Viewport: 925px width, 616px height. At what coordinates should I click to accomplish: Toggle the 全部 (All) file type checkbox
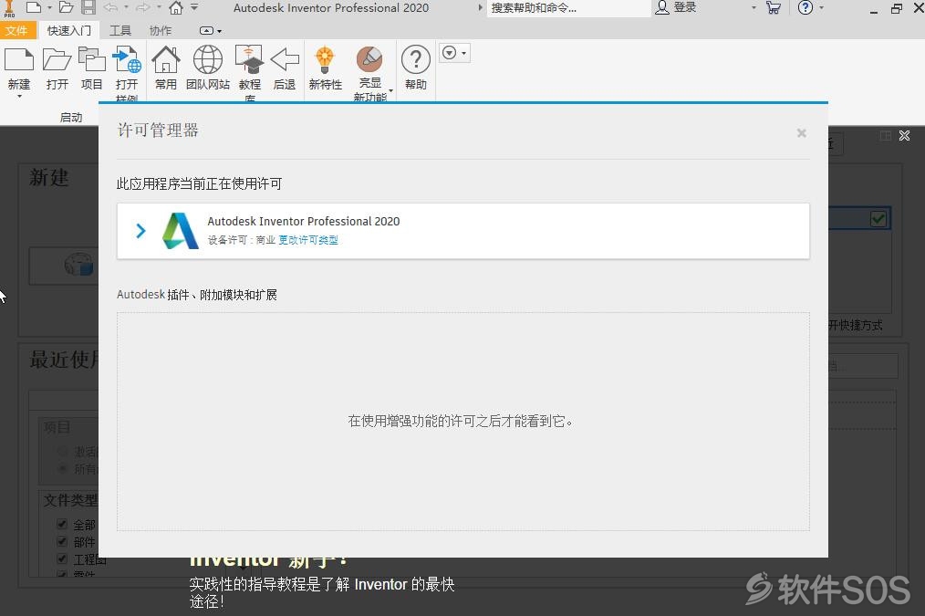[x=62, y=524]
